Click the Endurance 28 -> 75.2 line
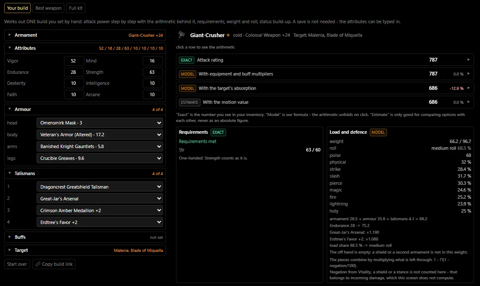This screenshot has width=480, height=286. (349, 226)
